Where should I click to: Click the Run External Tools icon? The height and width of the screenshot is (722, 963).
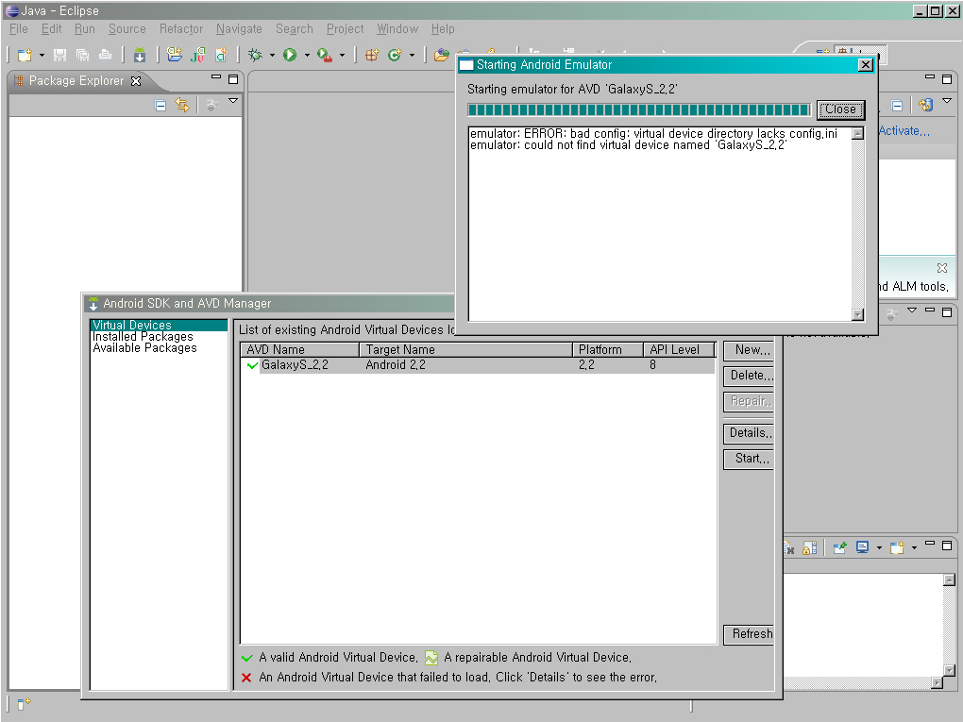(325, 56)
